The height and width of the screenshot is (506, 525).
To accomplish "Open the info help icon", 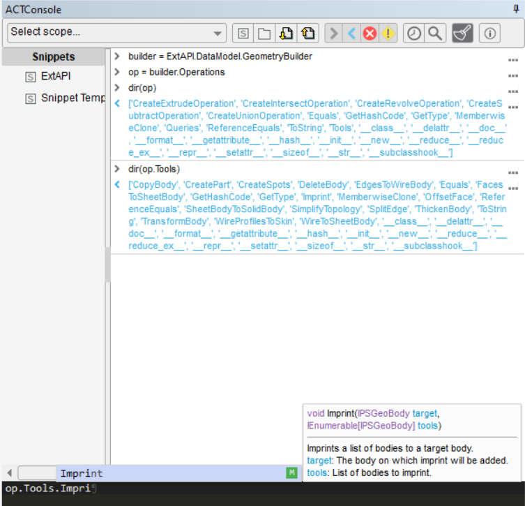I will pyautogui.click(x=489, y=33).
